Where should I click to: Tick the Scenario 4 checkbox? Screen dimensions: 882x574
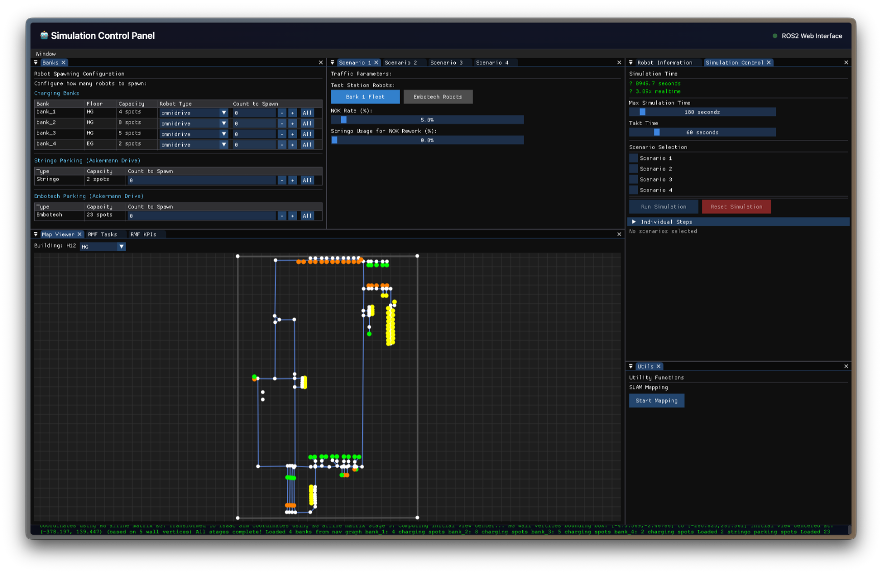633,190
